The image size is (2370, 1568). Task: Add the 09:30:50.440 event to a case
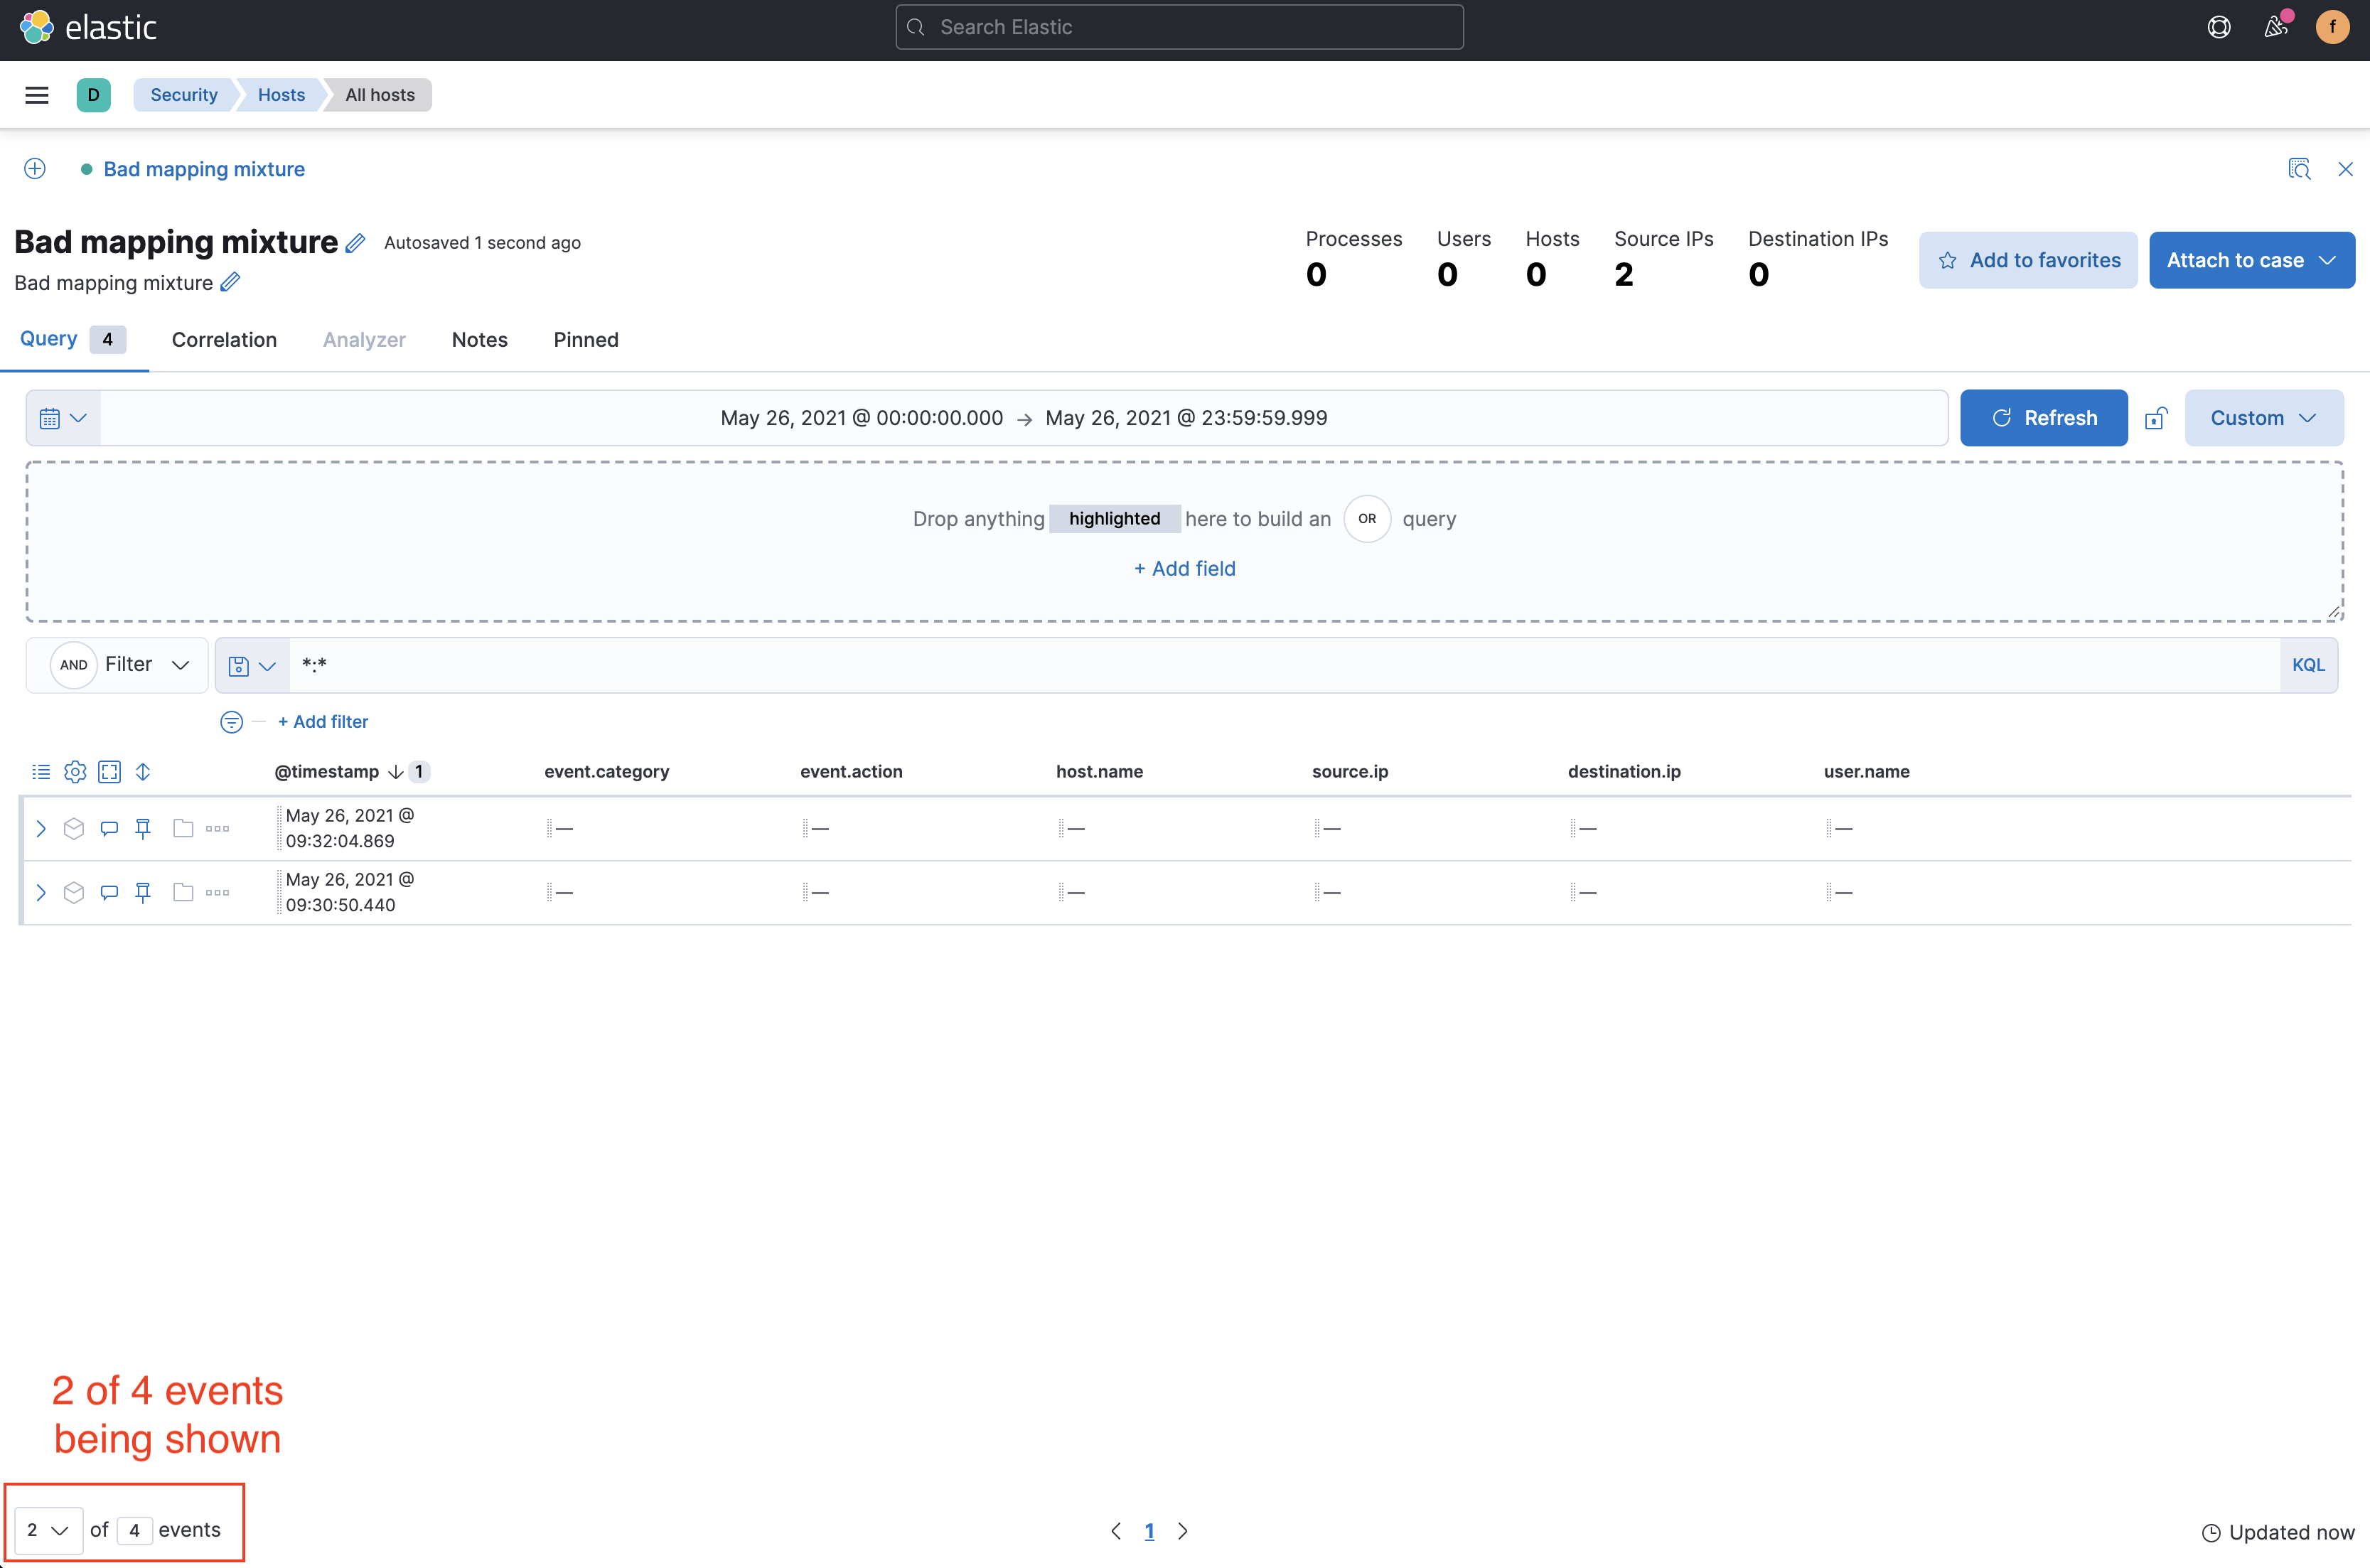(183, 892)
